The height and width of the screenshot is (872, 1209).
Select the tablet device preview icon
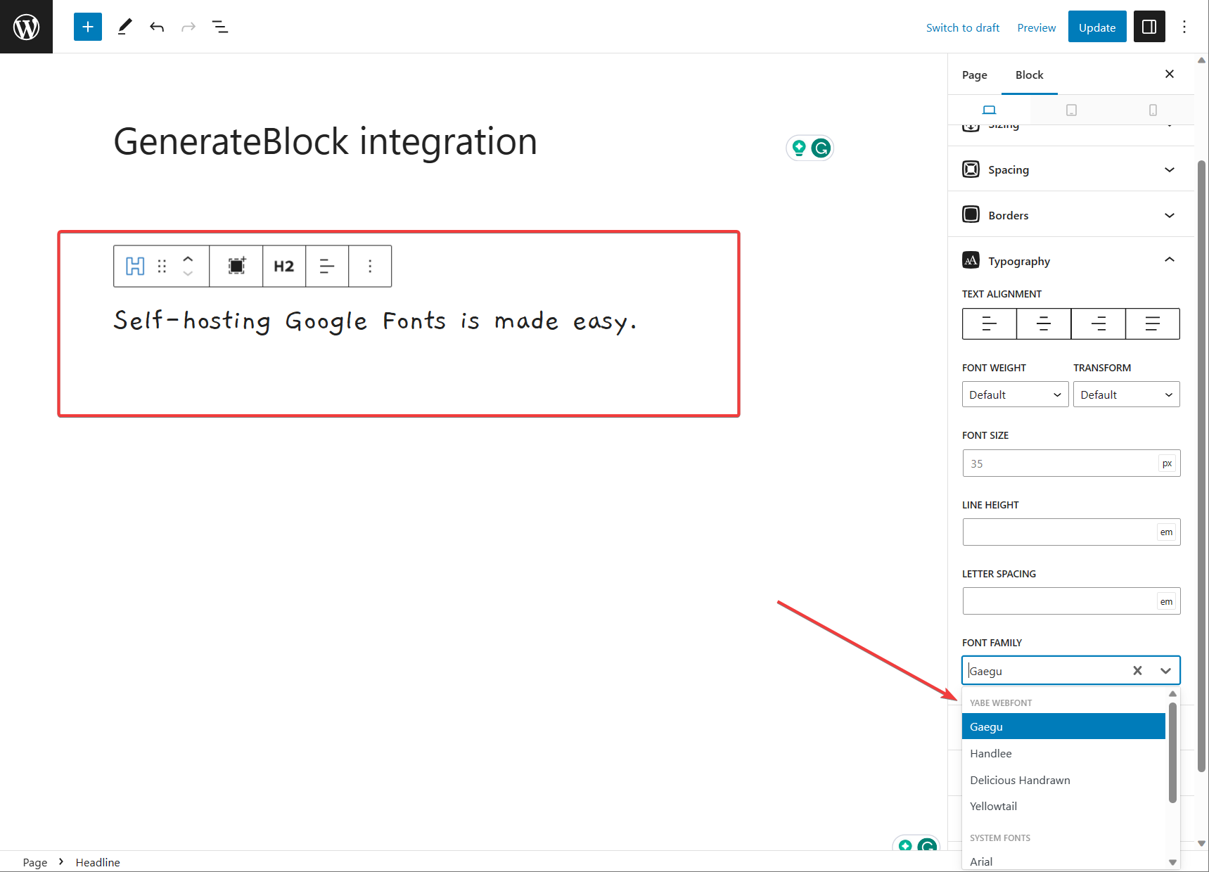point(1071,110)
